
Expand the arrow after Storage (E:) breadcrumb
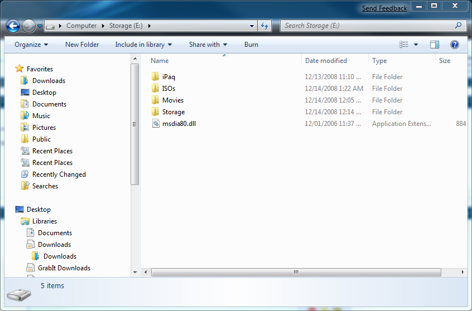149,26
